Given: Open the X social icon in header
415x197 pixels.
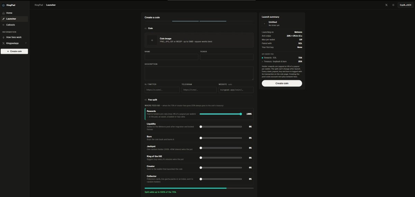Looking at the screenshot, I should pyautogui.click(x=386, y=5).
